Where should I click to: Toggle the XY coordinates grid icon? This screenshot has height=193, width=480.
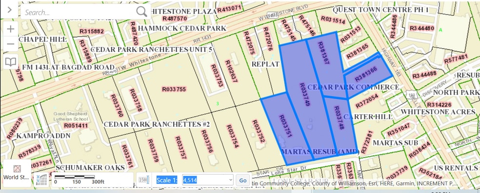41,179
